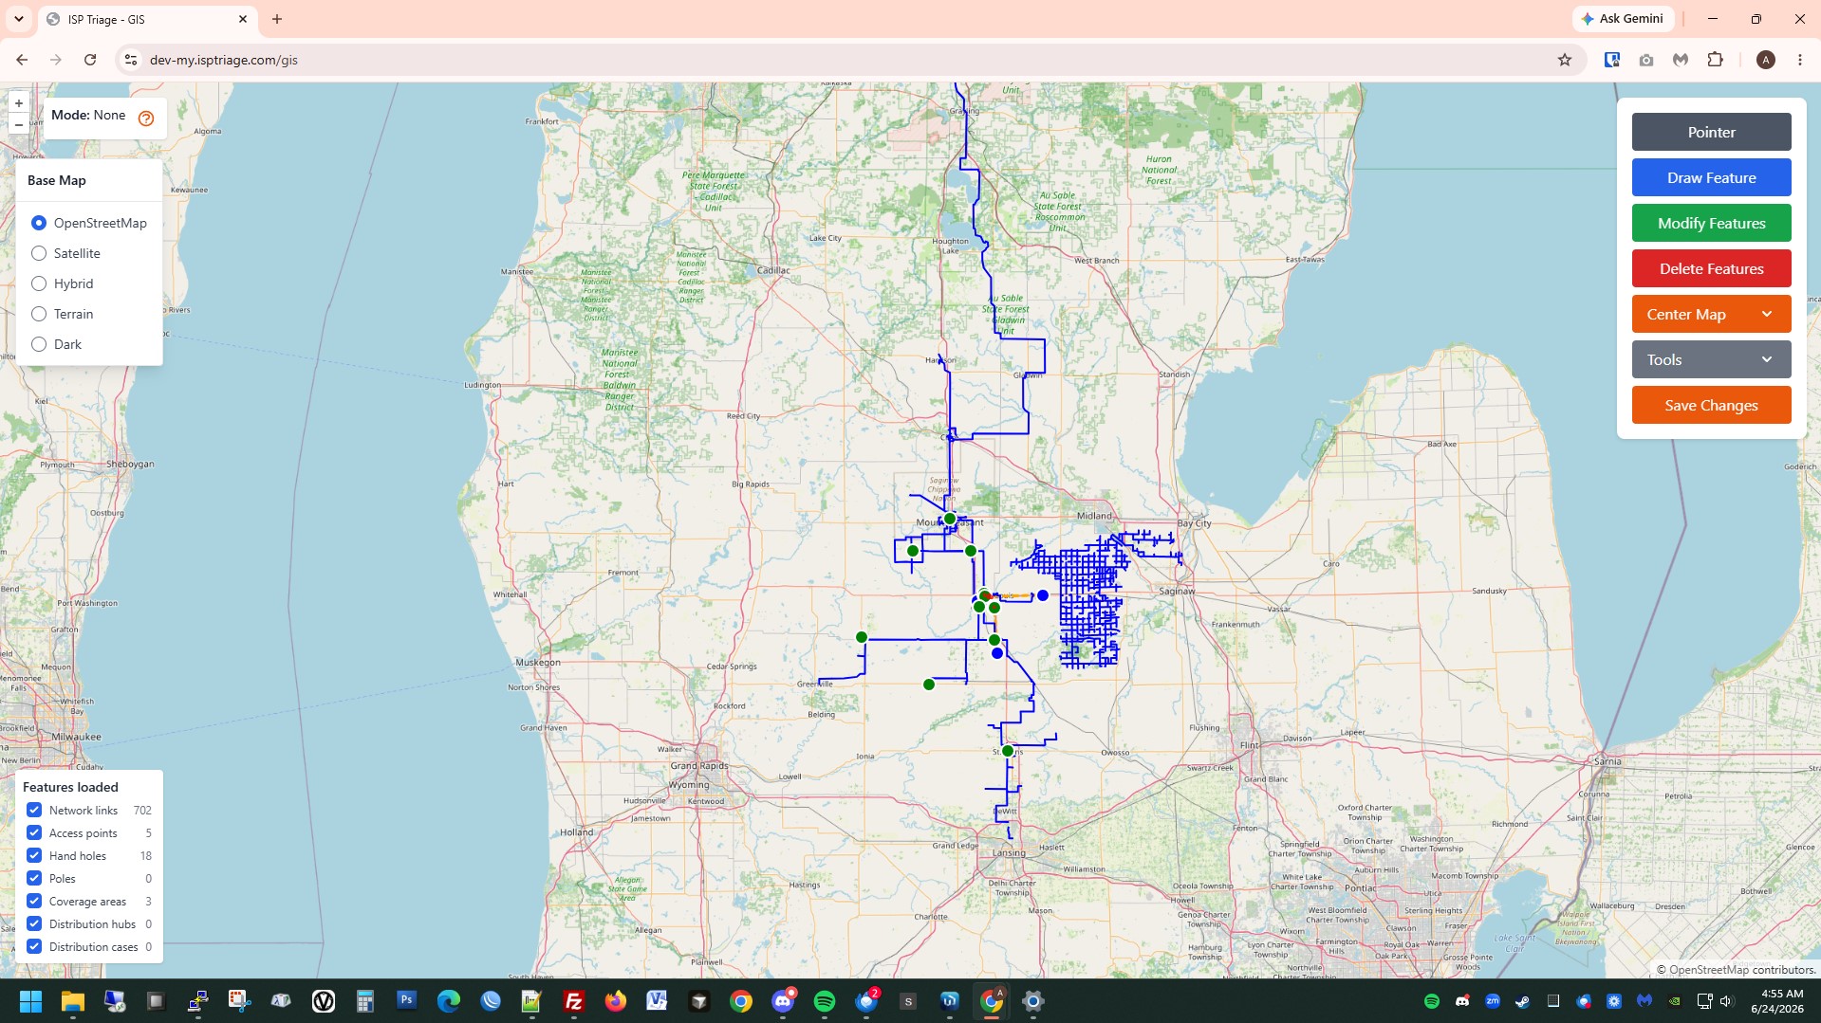Expand the Center Map dropdown
1821x1023 pixels.
1711,314
